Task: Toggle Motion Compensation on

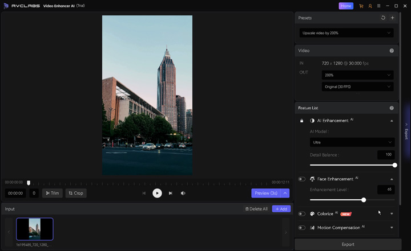Action: (302, 228)
